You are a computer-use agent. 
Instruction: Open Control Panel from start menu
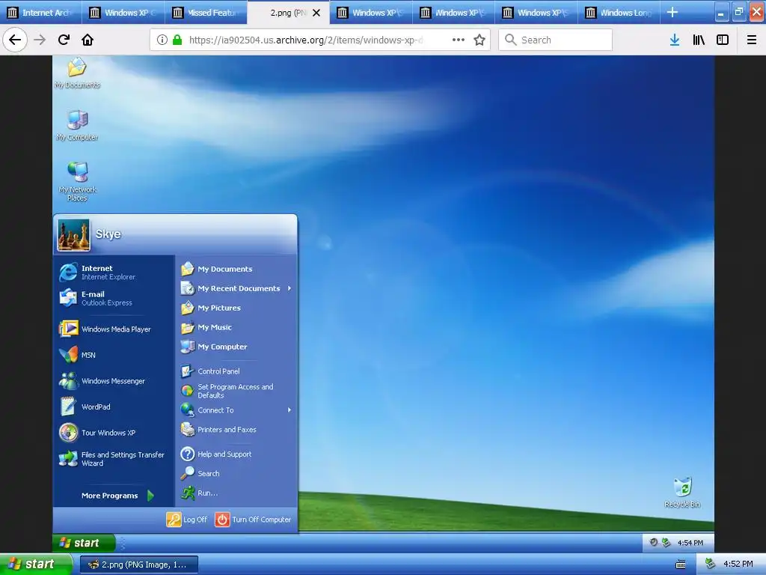click(236, 371)
